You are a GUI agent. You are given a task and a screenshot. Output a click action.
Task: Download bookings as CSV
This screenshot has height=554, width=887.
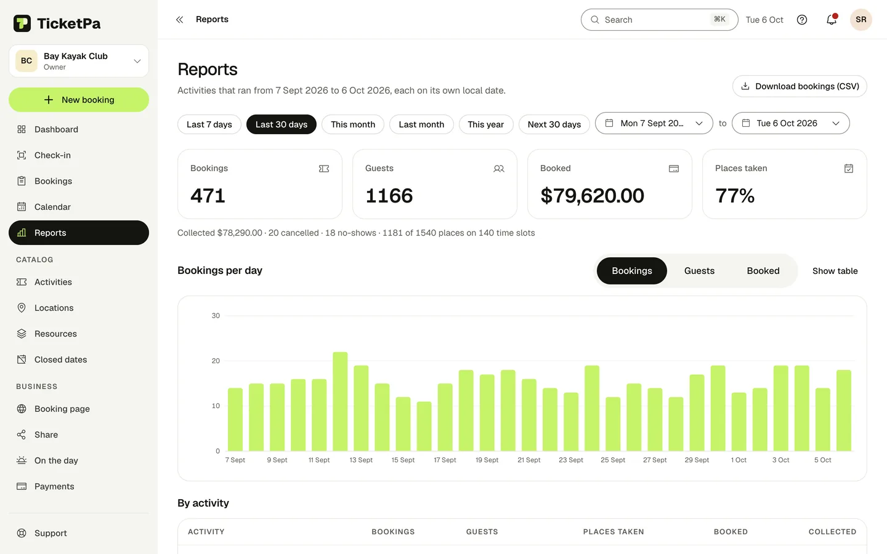(x=800, y=86)
